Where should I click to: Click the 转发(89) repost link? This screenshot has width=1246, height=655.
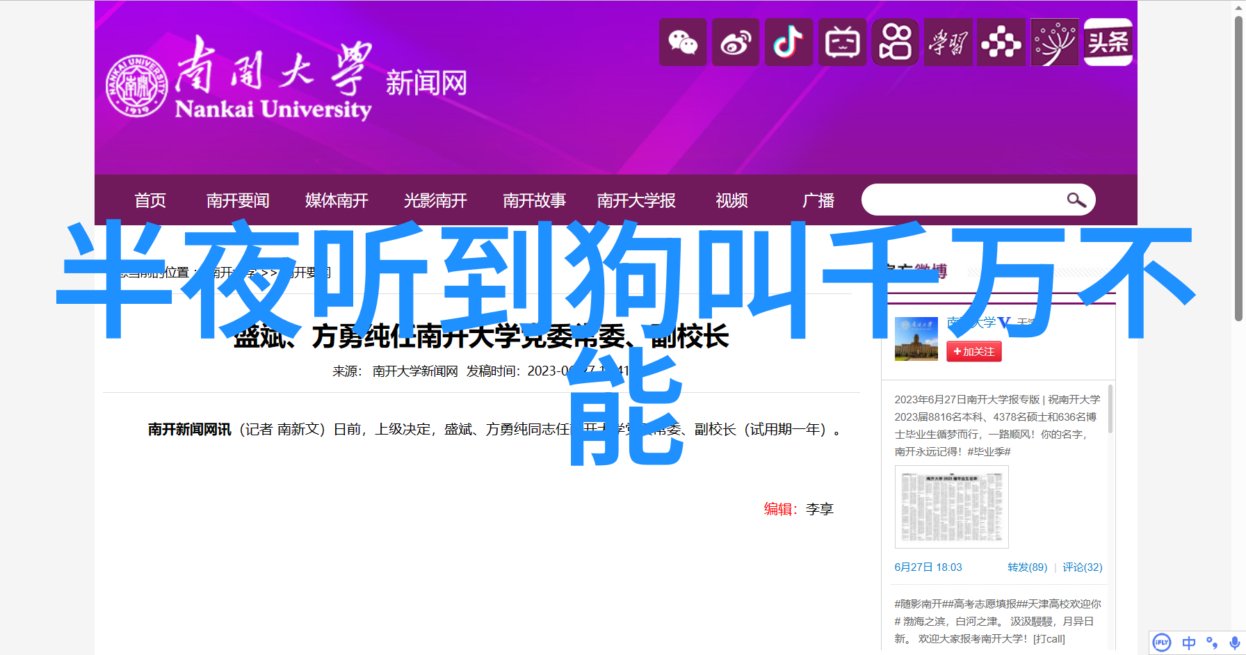tap(1027, 567)
